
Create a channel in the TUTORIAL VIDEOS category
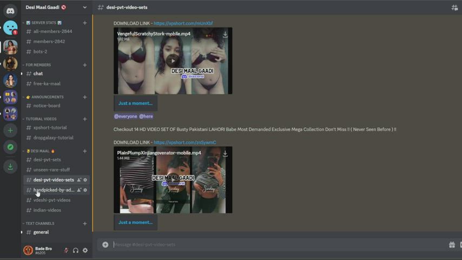click(x=85, y=119)
